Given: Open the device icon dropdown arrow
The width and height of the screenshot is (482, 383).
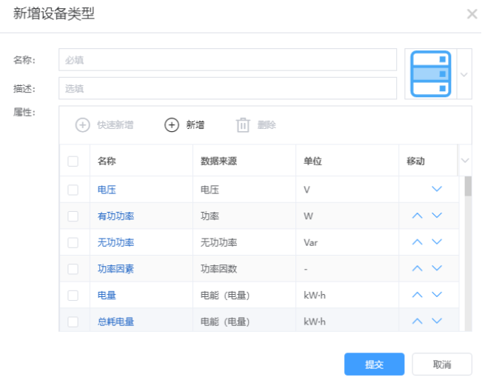Looking at the screenshot, I should (464, 75).
